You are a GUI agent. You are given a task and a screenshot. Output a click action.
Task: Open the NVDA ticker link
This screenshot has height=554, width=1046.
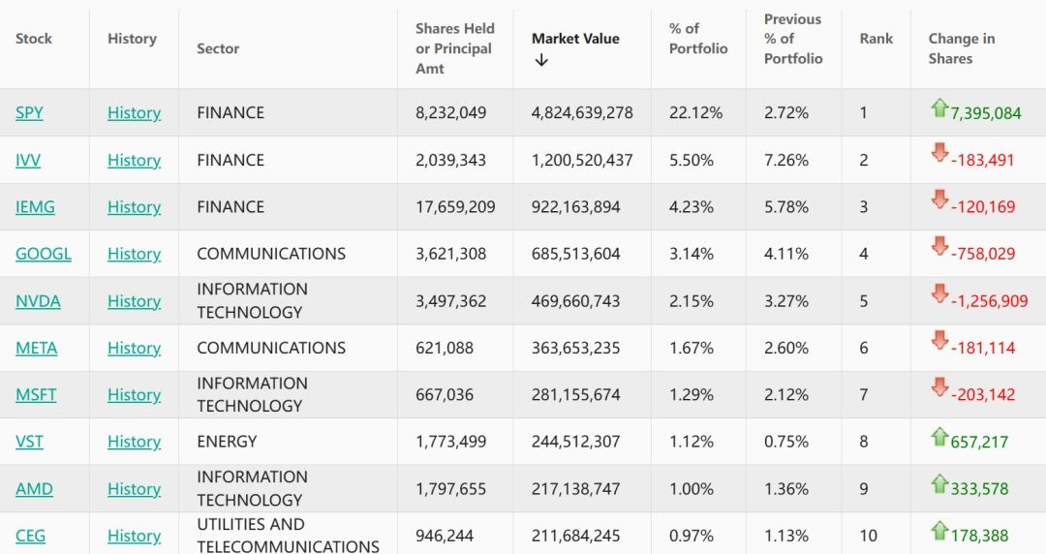point(38,301)
